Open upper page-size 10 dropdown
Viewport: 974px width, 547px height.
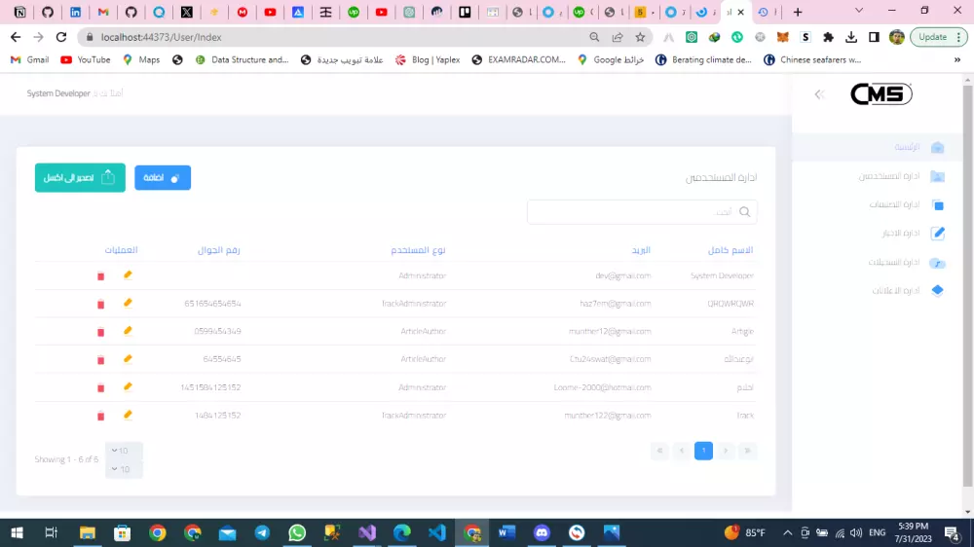point(124,451)
